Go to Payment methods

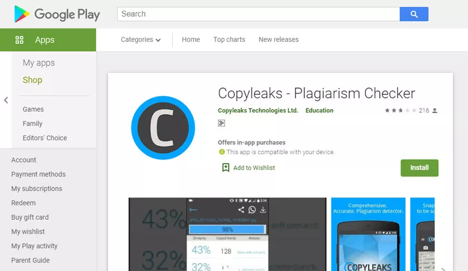(38, 174)
